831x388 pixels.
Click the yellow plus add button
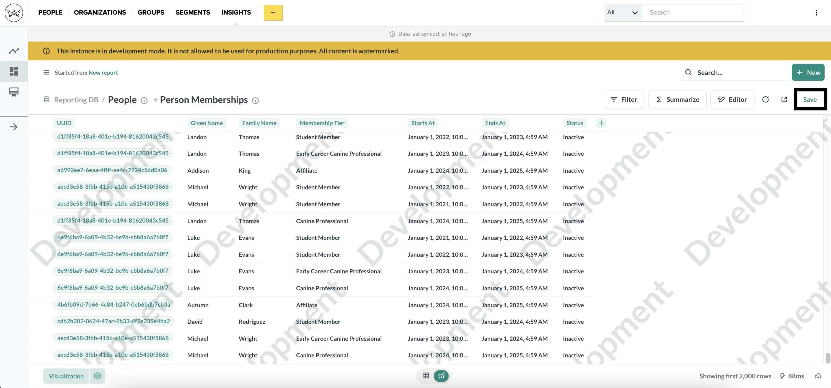[273, 13]
